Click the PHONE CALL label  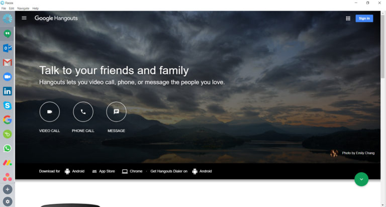pyautogui.click(x=83, y=131)
